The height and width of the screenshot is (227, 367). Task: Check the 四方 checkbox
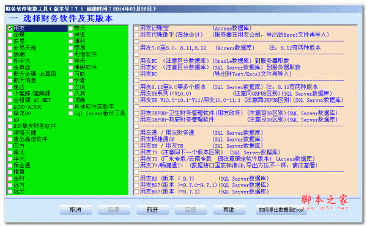point(10,146)
